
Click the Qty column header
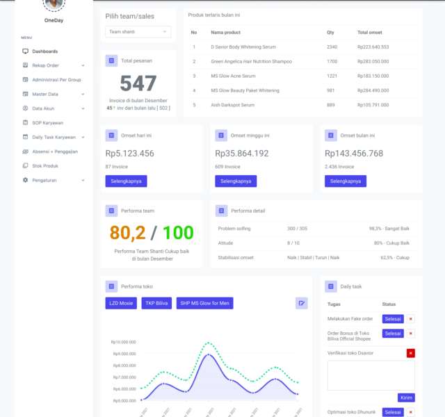point(330,33)
